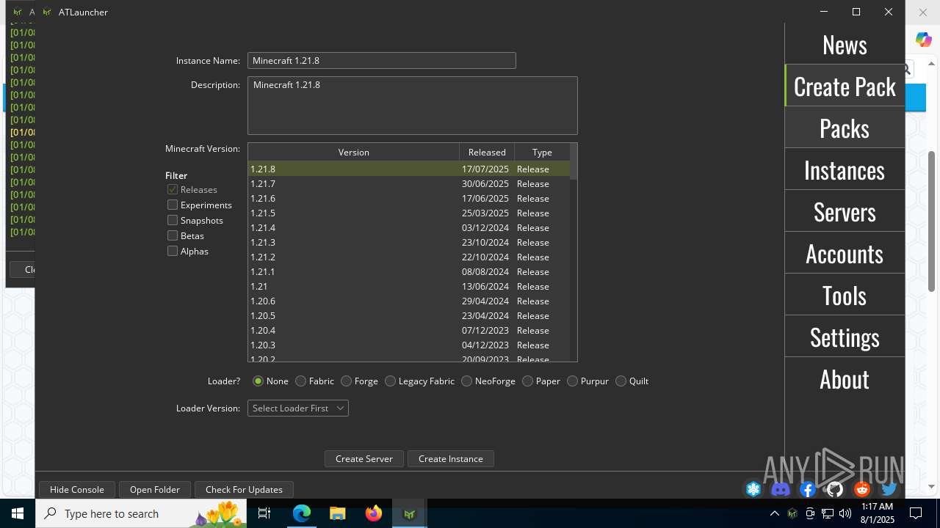
Task: Select Minecraft version 1.21.4 row
Action: 409,227
